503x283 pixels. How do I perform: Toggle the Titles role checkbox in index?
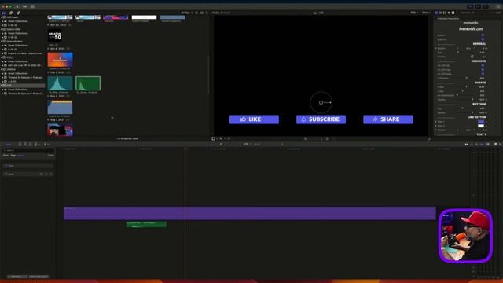(6, 166)
